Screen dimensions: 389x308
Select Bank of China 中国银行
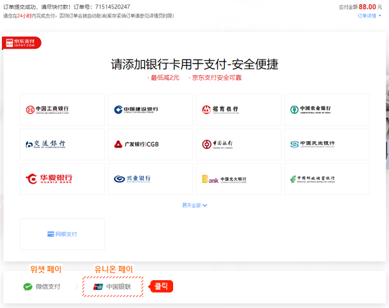(x=238, y=144)
